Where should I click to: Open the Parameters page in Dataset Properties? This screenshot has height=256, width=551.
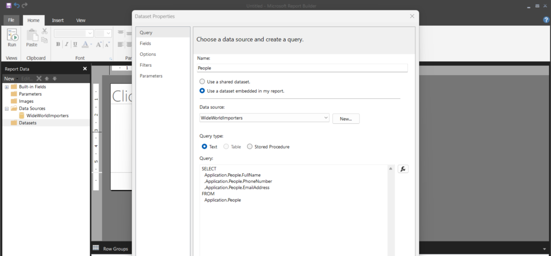(163, 76)
